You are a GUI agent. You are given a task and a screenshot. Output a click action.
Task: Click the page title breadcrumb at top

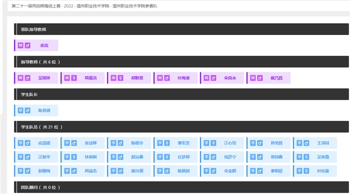(x=84, y=6)
